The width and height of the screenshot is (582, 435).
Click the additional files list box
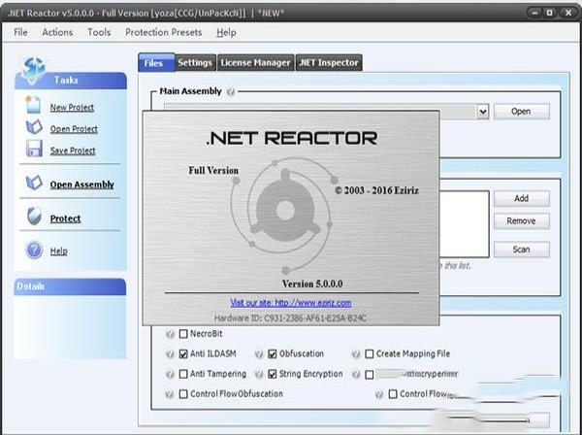464,224
